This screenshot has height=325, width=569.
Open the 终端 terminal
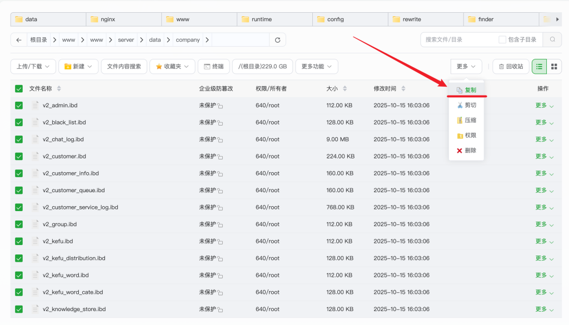pyautogui.click(x=213, y=67)
